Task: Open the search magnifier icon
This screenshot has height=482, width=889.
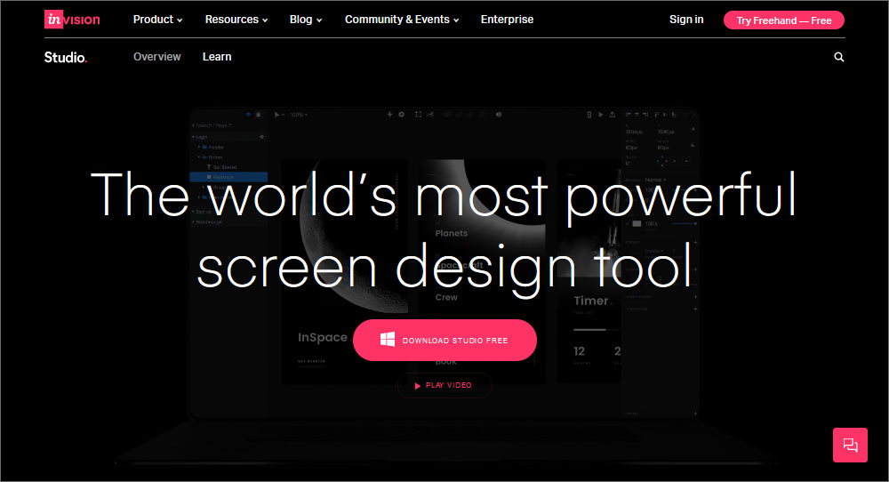Action: coord(839,57)
